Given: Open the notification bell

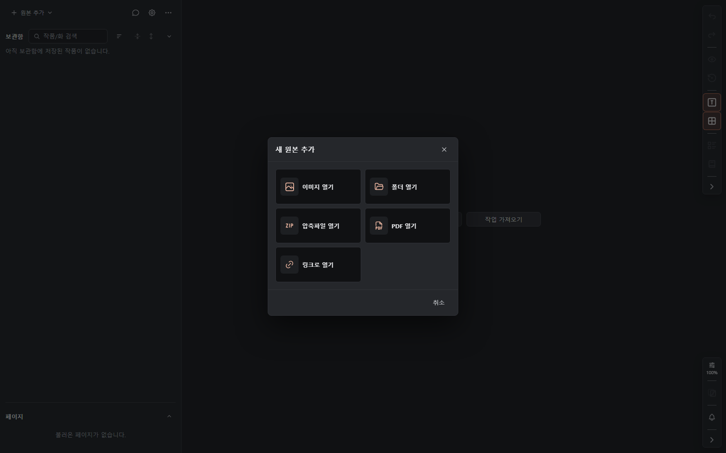Looking at the screenshot, I should (712, 417).
